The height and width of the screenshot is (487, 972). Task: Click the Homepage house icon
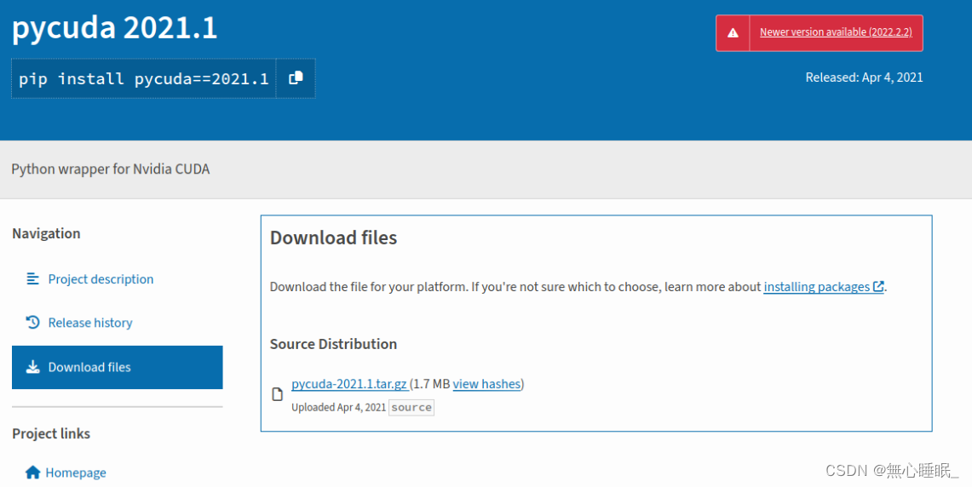33,473
